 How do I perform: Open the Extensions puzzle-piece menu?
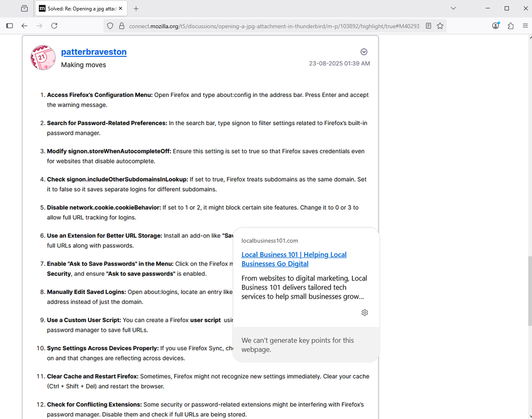coord(511,26)
